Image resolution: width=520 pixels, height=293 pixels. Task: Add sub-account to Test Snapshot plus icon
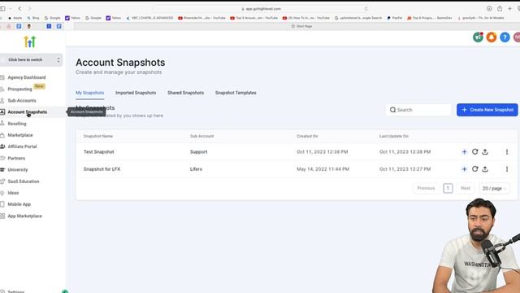pyautogui.click(x=464, y=152)
